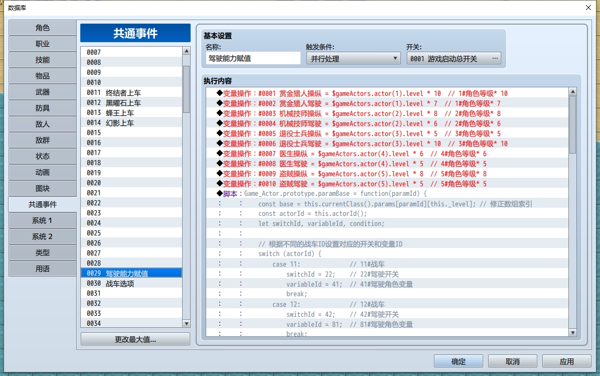Switch to the 物品 tab
The image size is (600, 376).
point(43,76)
